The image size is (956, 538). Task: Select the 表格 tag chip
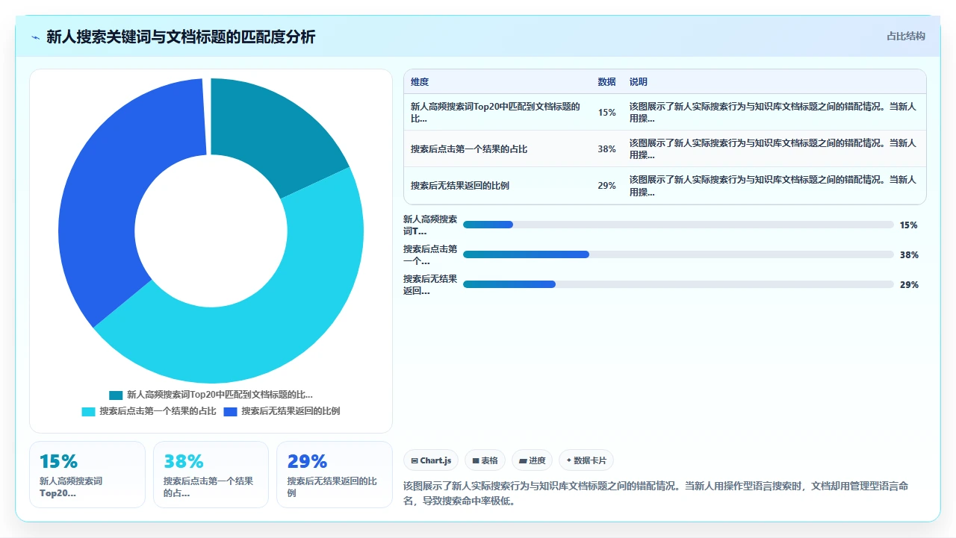point(485,460)
